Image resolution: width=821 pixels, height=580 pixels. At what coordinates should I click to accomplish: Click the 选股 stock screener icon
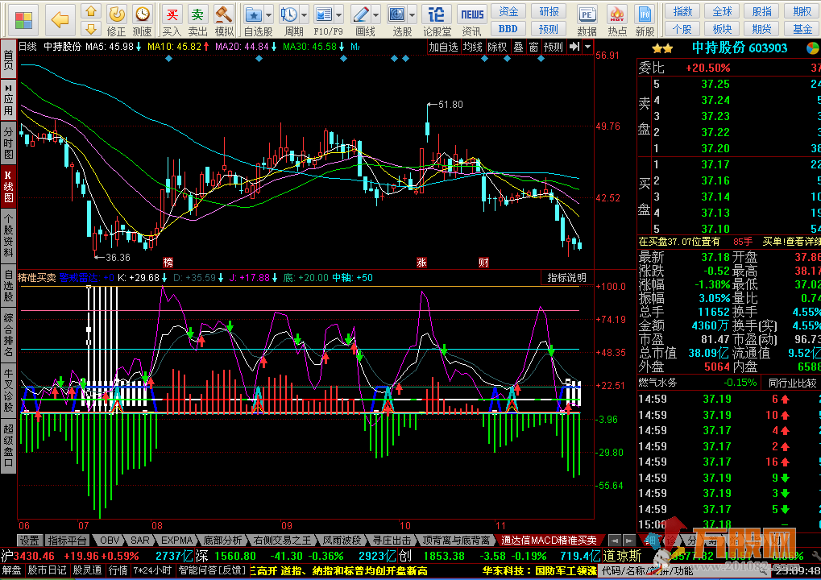tap(397, 14)
